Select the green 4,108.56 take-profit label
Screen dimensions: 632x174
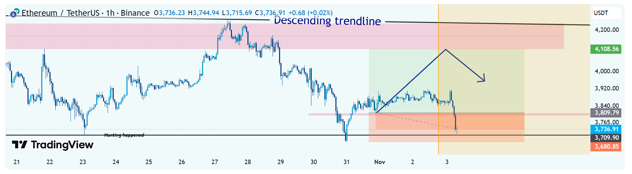(607, 49)
